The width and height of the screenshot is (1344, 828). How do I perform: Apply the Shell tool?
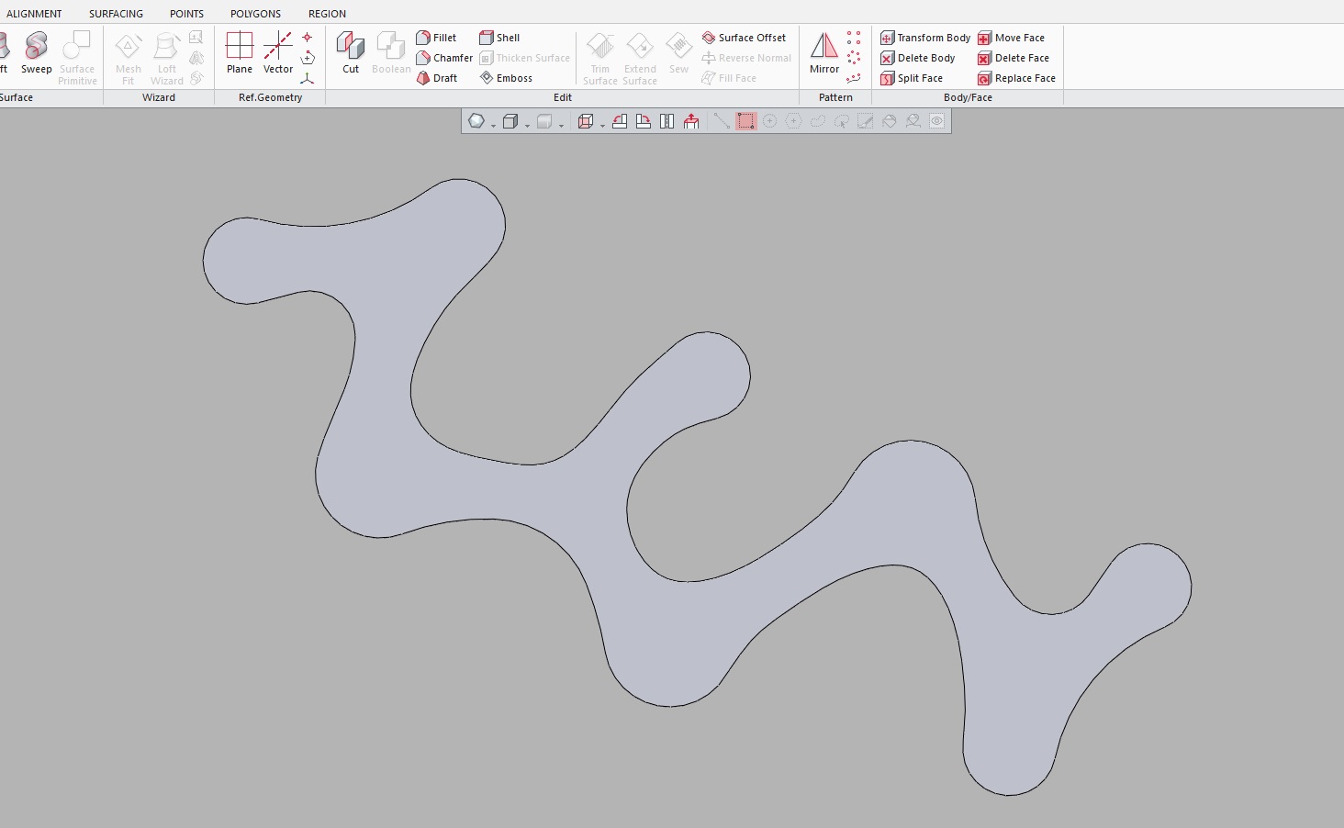tap(499, 38)
